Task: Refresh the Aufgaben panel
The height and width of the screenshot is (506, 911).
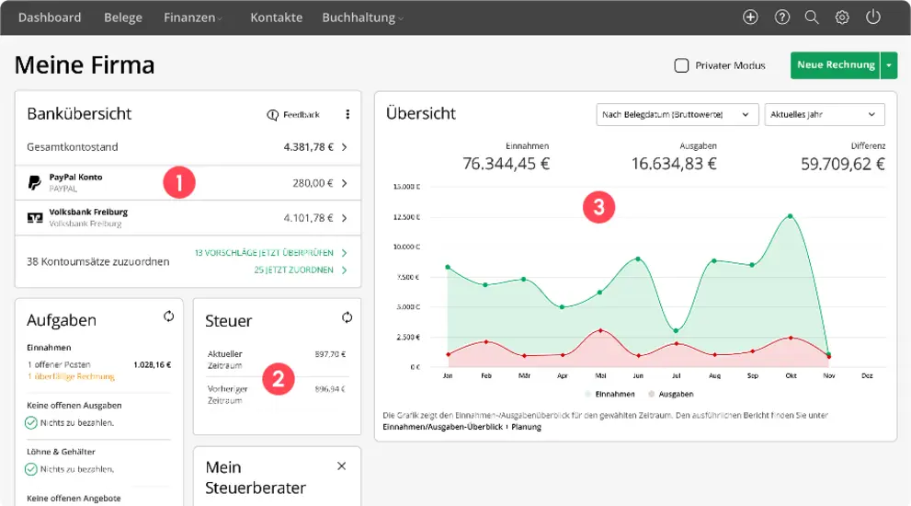Action: point(168,316)
